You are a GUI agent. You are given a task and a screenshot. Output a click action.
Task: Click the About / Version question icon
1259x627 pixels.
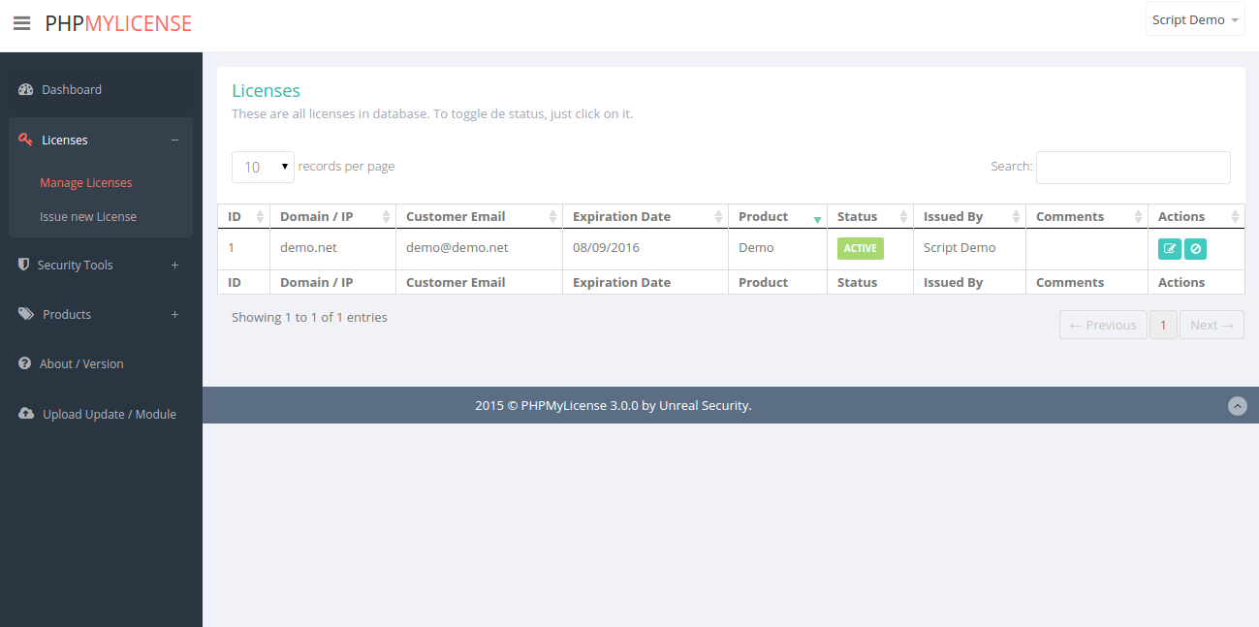(25, 364)
